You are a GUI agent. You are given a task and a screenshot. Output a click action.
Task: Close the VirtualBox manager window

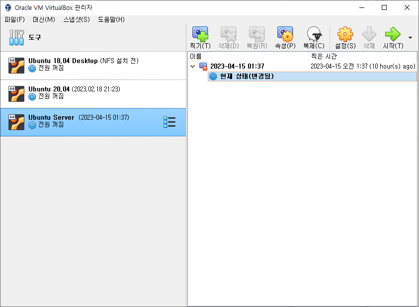tap(407, 7)
